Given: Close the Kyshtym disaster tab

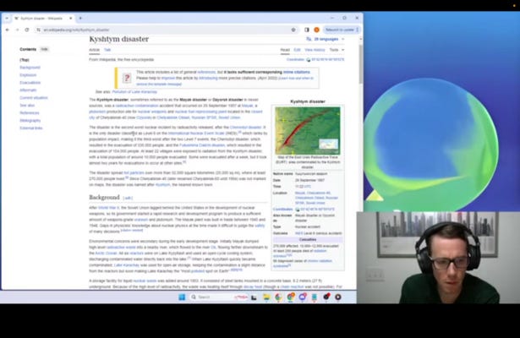Looking at the screenshot, I should (x=71, y=19).
